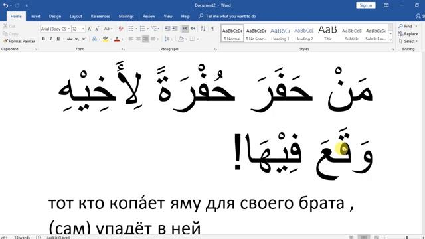
Task: Clear all formatting with eraser icon
Action: 121,29
